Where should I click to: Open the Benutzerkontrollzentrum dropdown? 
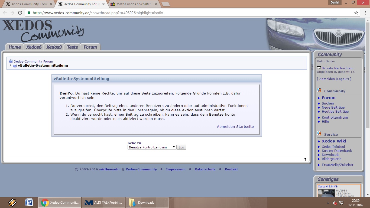[x=152, y=147]
